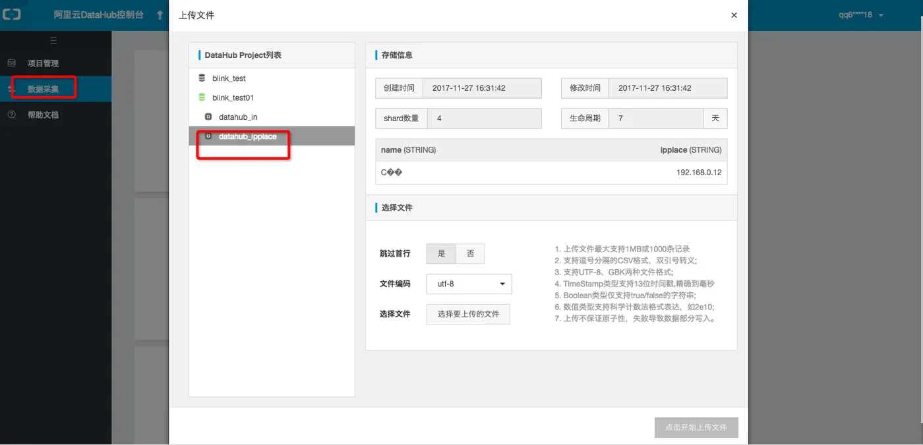
Task: Click the 帮助文档 question mark icon
Action: [11, 115]
